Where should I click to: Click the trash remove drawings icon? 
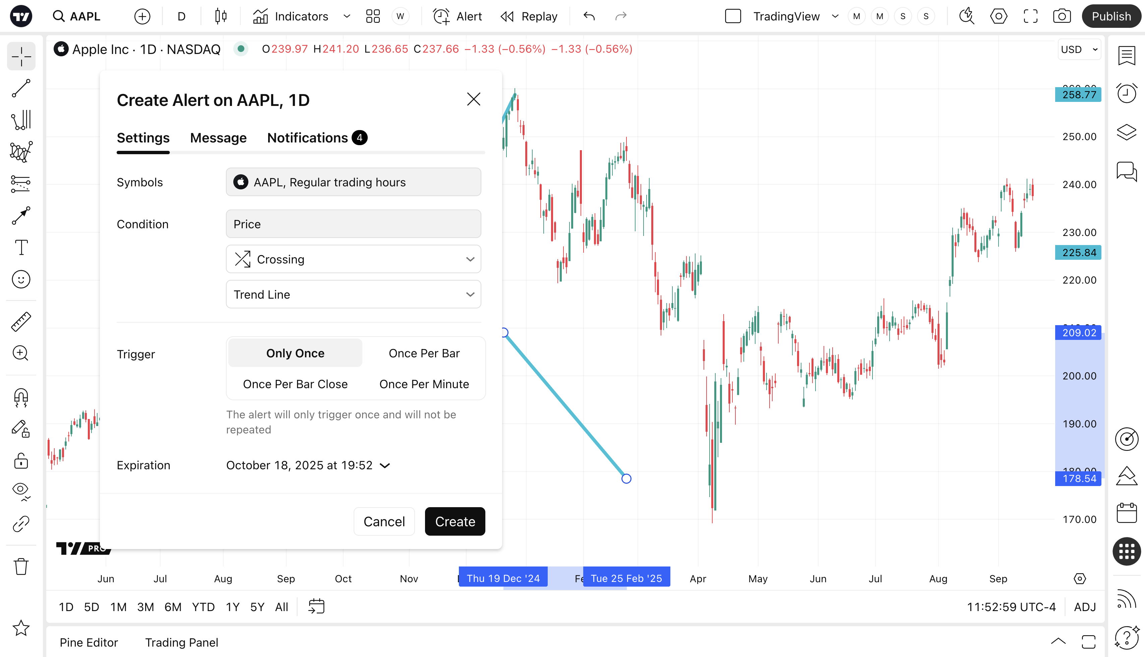(21, 566)
